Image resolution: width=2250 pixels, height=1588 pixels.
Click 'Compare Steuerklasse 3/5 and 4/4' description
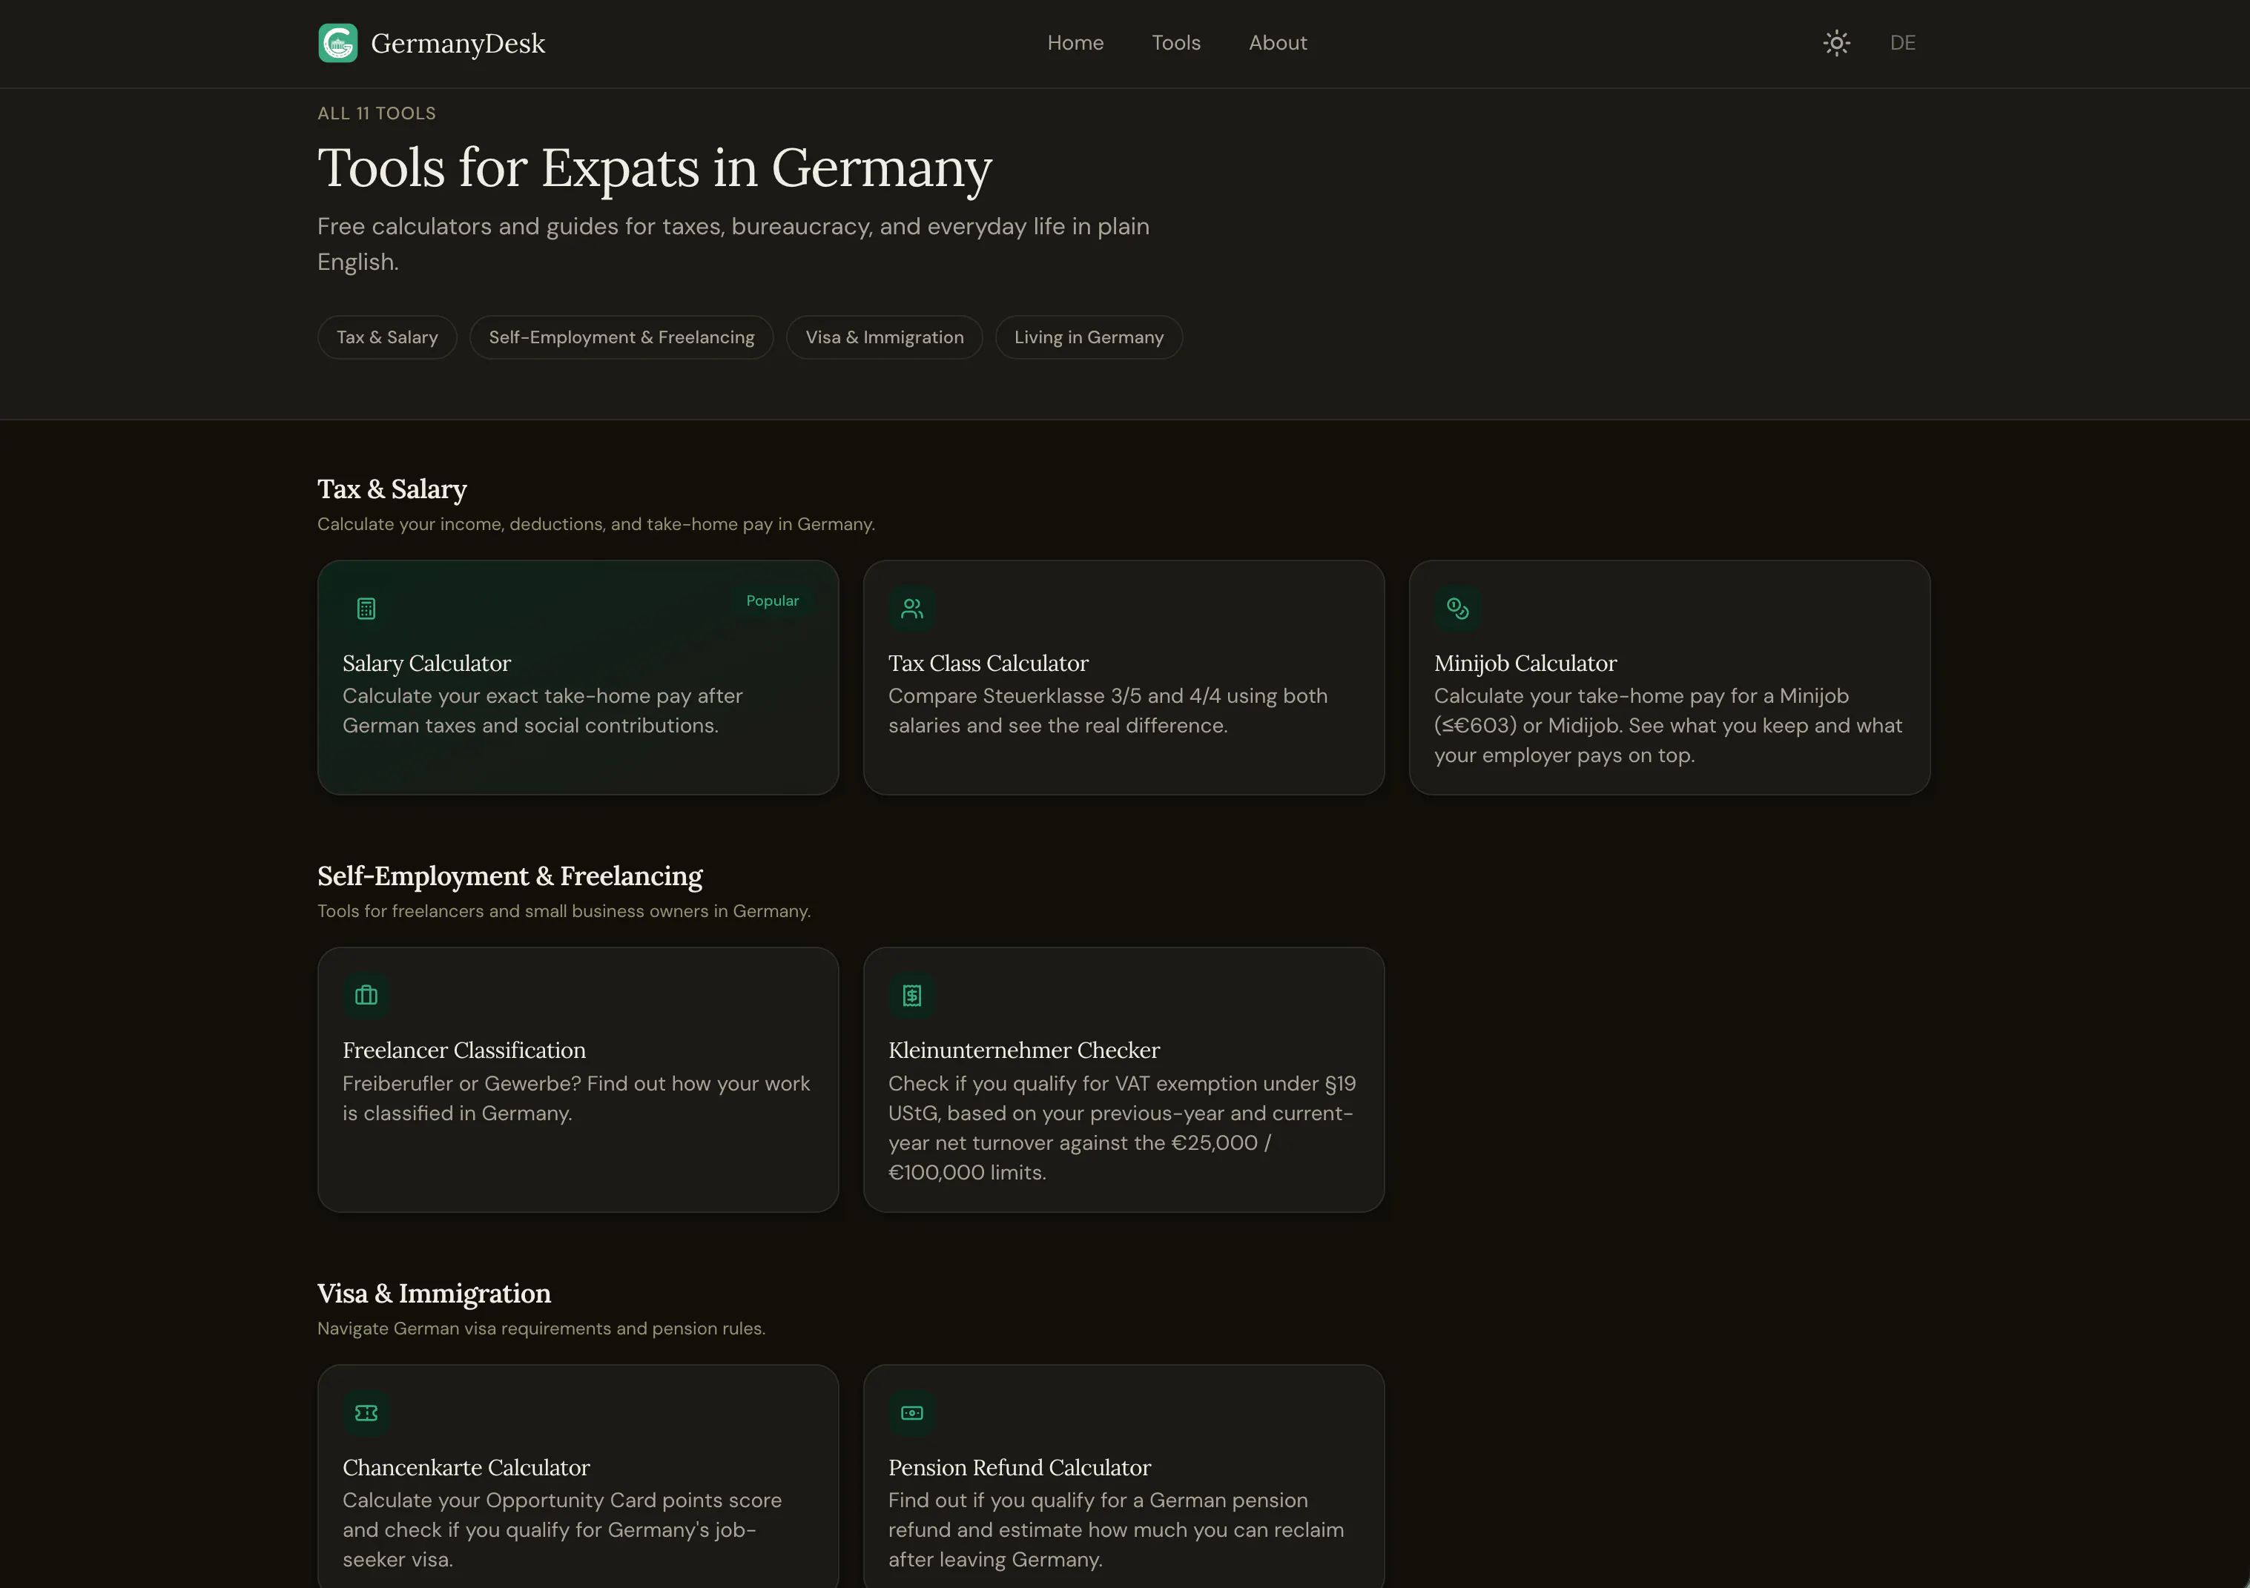pyautogui.click(x=1107, y=711)
